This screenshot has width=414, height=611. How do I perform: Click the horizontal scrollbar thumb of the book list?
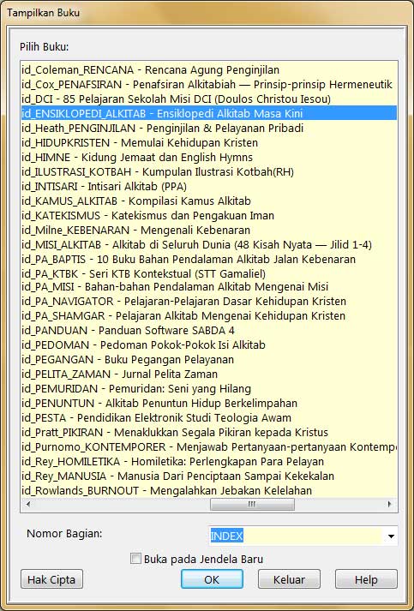tap(252, 504)
